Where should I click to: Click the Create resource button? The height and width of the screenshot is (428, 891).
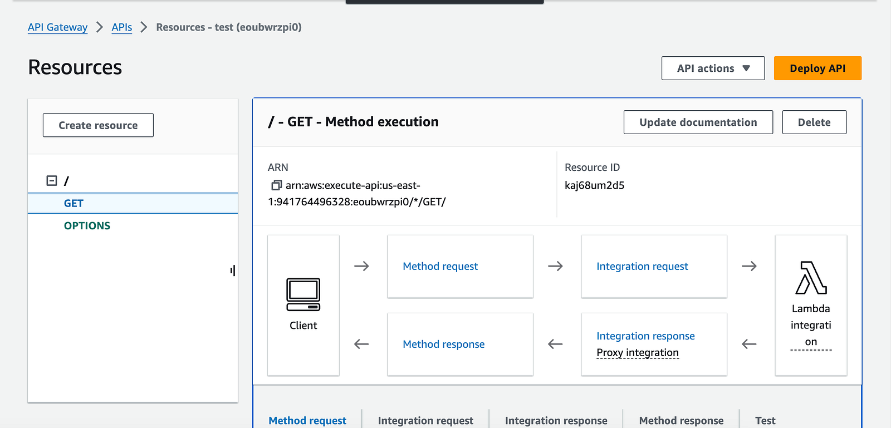(98, 125)
